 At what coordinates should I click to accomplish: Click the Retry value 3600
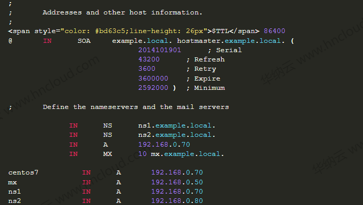pos(147,69)
